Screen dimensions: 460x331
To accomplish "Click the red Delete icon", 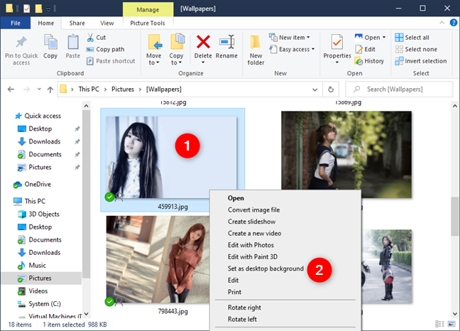I will point(203,43).
